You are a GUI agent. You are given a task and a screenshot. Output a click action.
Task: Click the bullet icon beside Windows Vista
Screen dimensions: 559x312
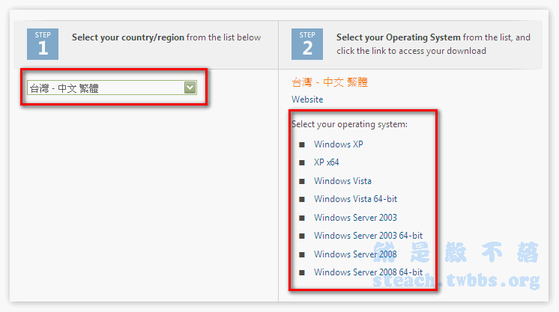tap(302, 181)
